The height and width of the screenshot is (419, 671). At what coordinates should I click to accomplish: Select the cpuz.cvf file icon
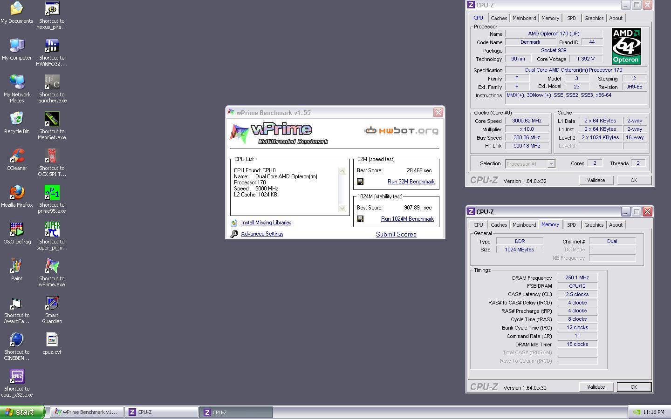(52, 344)
